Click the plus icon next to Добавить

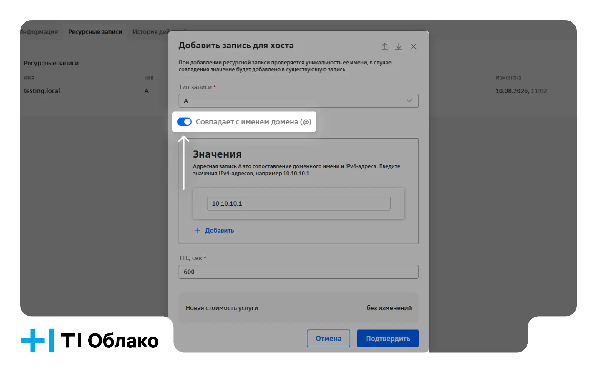click(197, 231)
